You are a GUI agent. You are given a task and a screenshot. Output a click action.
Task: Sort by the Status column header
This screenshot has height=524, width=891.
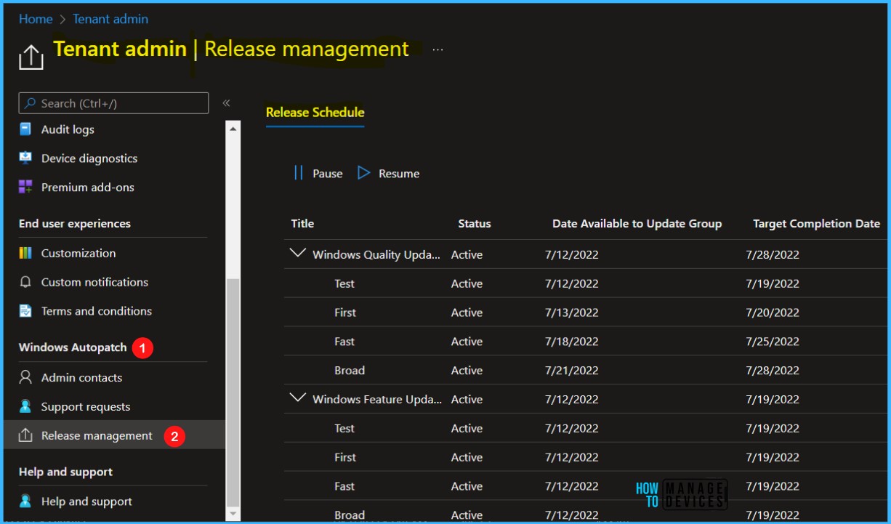[x=475, y=224]
